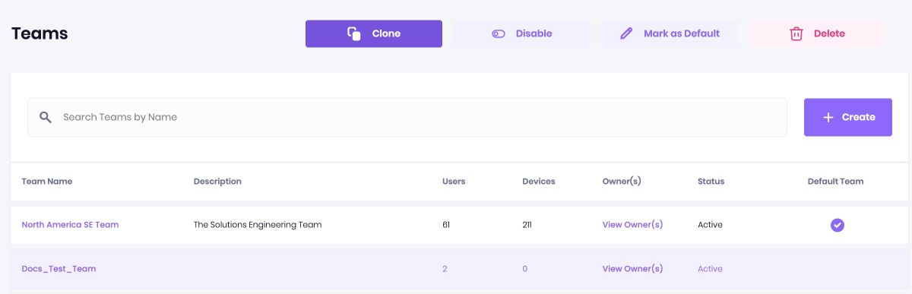Image resolution: width=912 pixels, height=294 pixels.
Task: View Owner(s) for North America SE Team
Action: (632, 225)
